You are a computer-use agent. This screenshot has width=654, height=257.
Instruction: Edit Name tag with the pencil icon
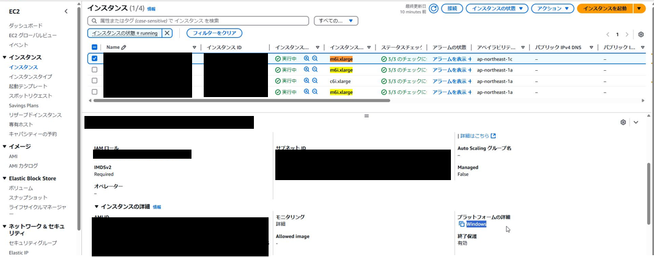124,48
